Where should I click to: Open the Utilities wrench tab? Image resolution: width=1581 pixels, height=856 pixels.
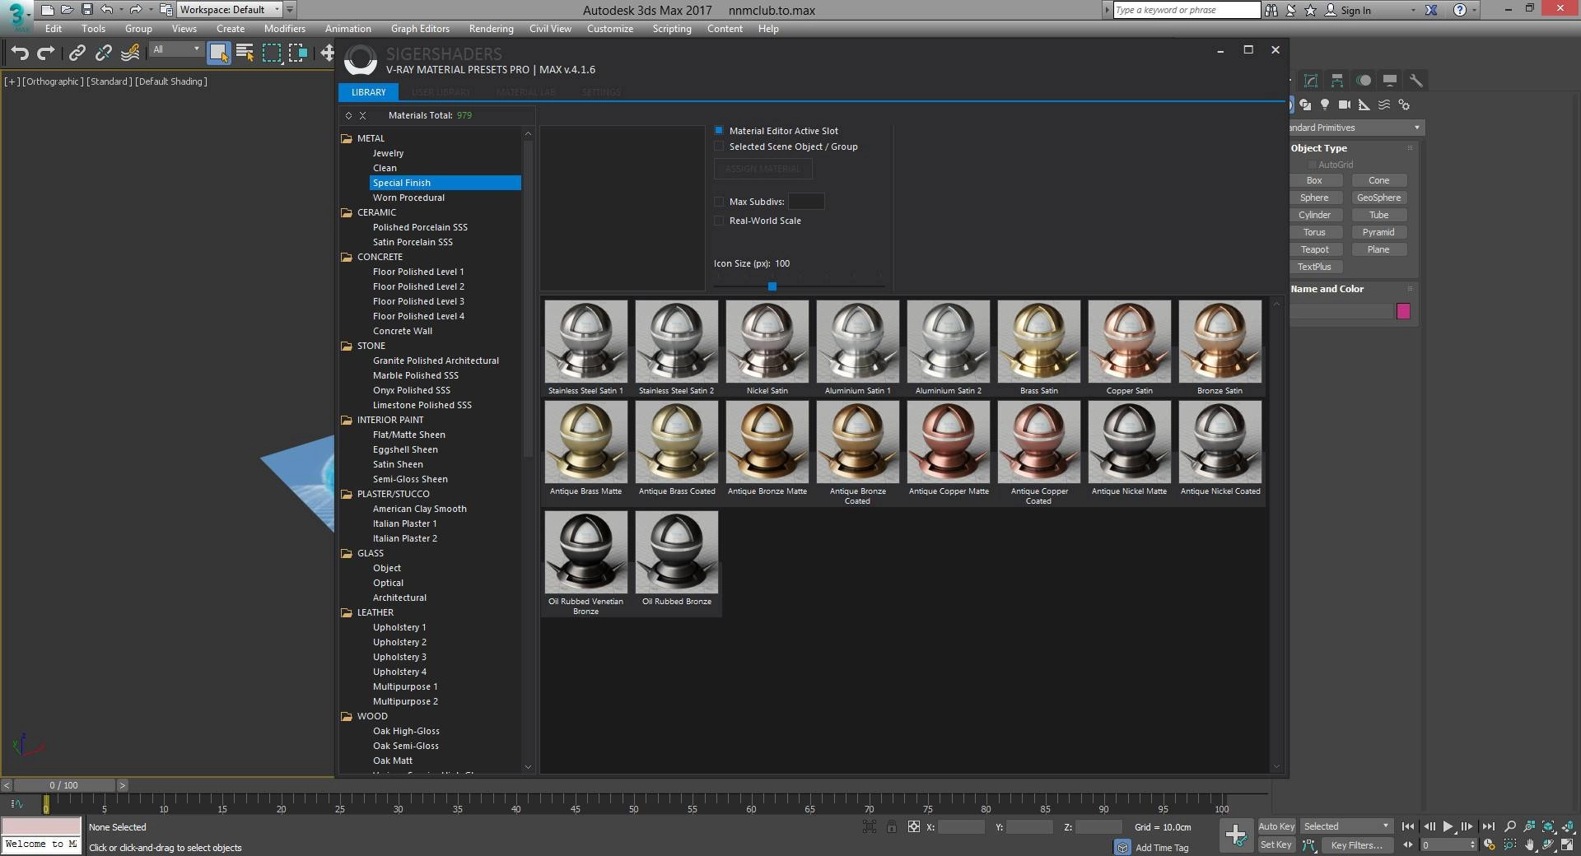1416,81
